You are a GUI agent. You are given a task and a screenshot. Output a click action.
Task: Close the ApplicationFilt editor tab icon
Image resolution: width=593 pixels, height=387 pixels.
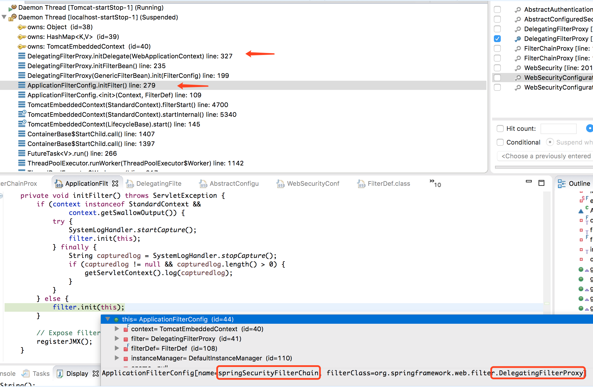point(115,183)
